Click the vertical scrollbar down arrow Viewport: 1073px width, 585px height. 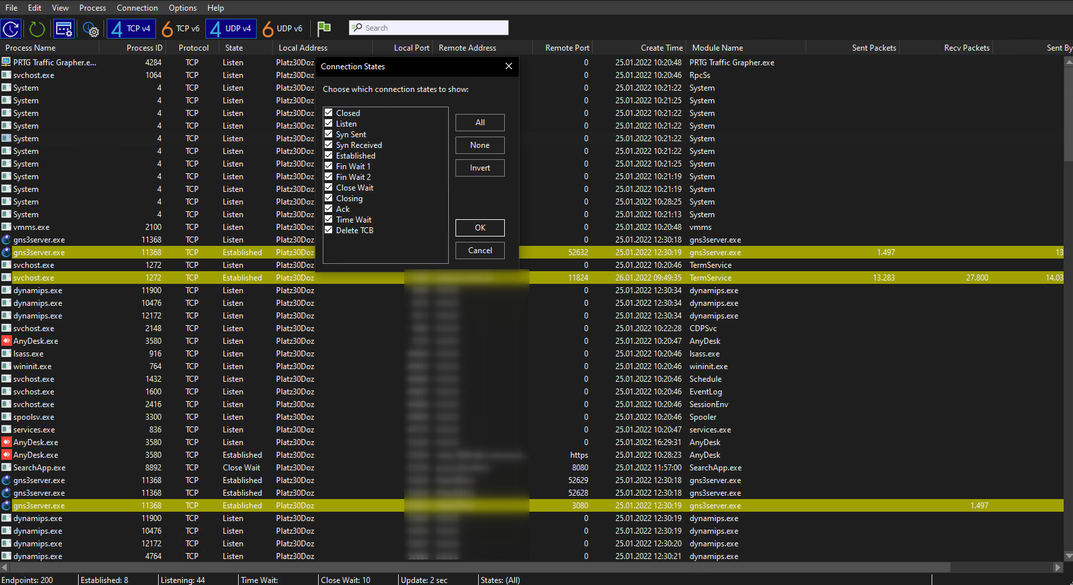[x=1068, y=556]
